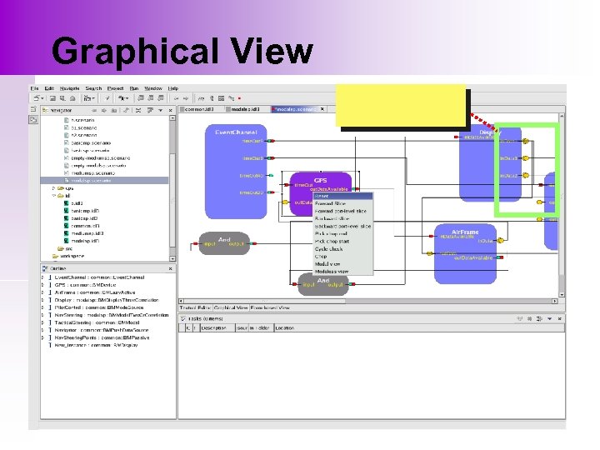This screenshot has width=600, height=450.
Task: Choose Modeless view from context menu
Action: (342, 272)
